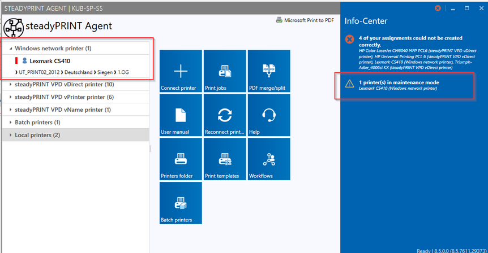488x253 pixels.
Task: Open the Batch printers tile
Action: pos(181,203)
